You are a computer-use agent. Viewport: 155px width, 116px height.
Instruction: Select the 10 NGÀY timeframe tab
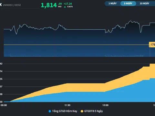(145, 4)
